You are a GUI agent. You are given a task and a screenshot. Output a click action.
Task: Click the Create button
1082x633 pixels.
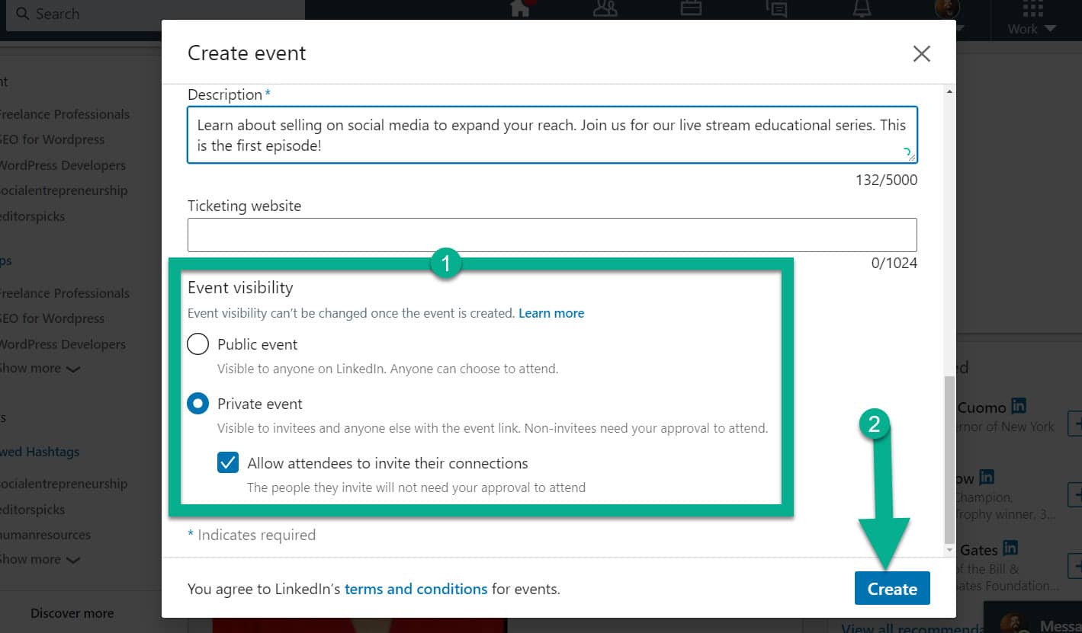point(892,589)
